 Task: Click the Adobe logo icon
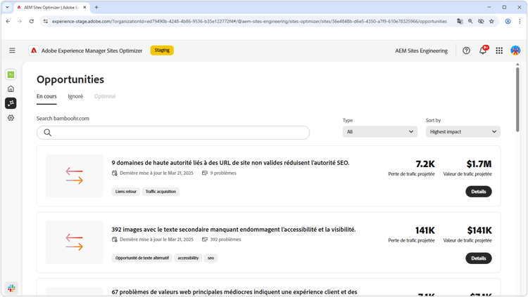point(34,51)
